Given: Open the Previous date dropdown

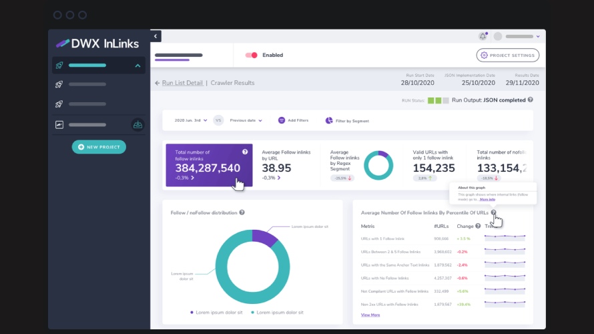Looking at the screenshot, I should pyautogui.click(x=246, y=120).
